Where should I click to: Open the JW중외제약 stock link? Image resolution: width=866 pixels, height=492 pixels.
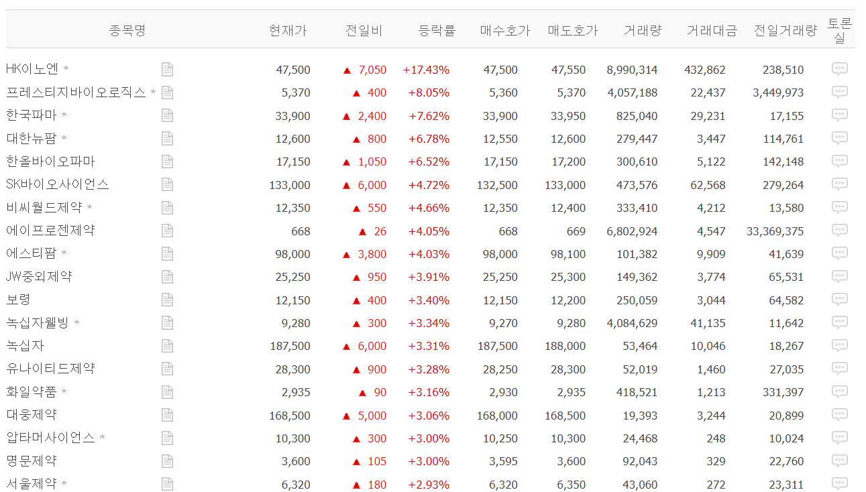(x=39, y=277)
